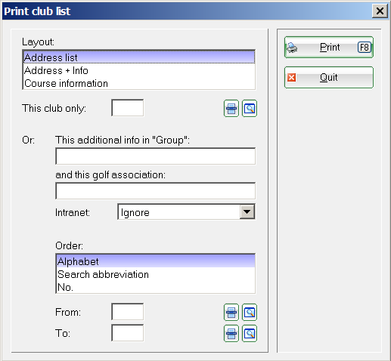Sort by Search abbreviation in Order list

[156, 274]
